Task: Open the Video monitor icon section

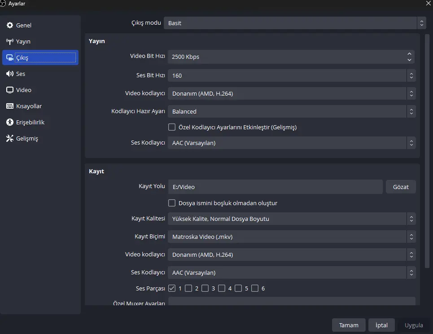Action: click(10, 90)
